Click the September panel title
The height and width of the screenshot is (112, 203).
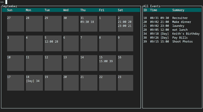(10, 6)
